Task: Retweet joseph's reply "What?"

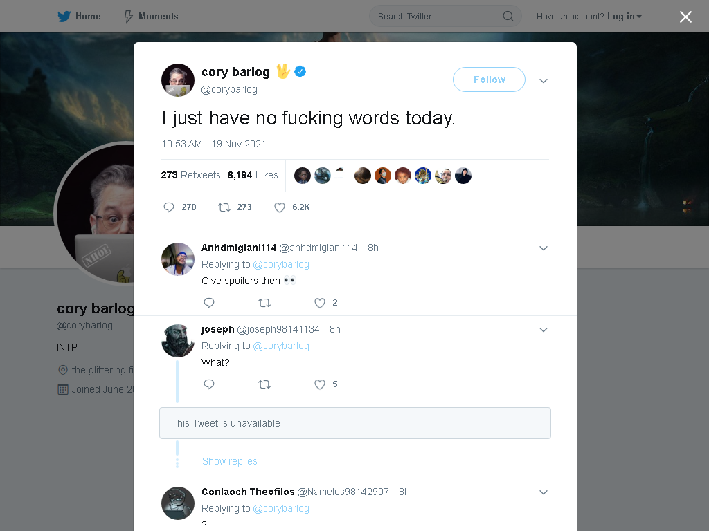Action: pos(264,384)
